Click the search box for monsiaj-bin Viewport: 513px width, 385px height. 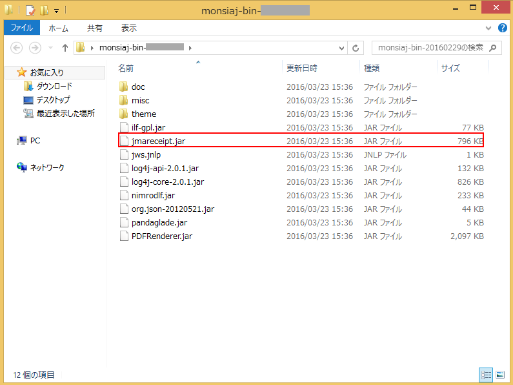coord(436,48)
